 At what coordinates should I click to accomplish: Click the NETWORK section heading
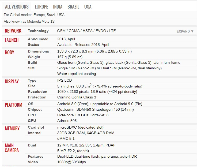(13, 31)
